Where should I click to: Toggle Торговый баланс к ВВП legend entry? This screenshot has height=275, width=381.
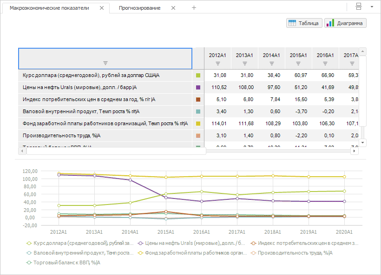point(64,262)
